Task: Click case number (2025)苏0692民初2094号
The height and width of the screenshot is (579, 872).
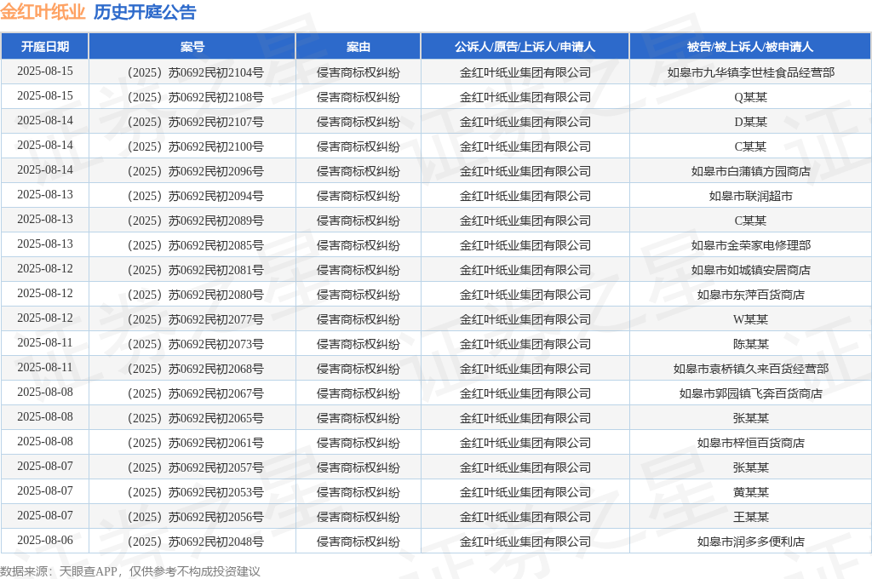Action: coord(192,196)
